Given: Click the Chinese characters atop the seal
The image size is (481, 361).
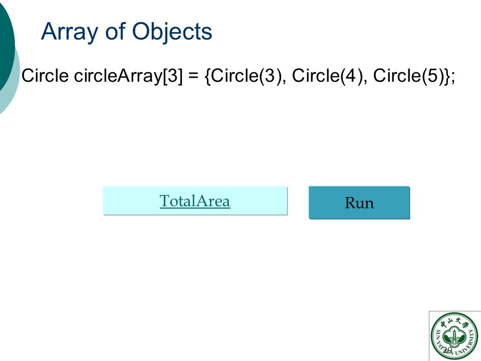Looking at the screenshot, I should [455, 322].
